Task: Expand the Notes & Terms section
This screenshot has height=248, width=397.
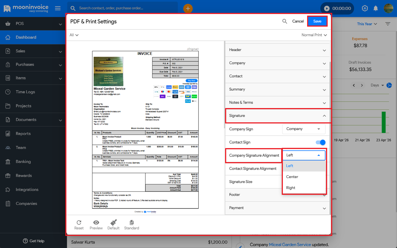Action: pos(277,103)
